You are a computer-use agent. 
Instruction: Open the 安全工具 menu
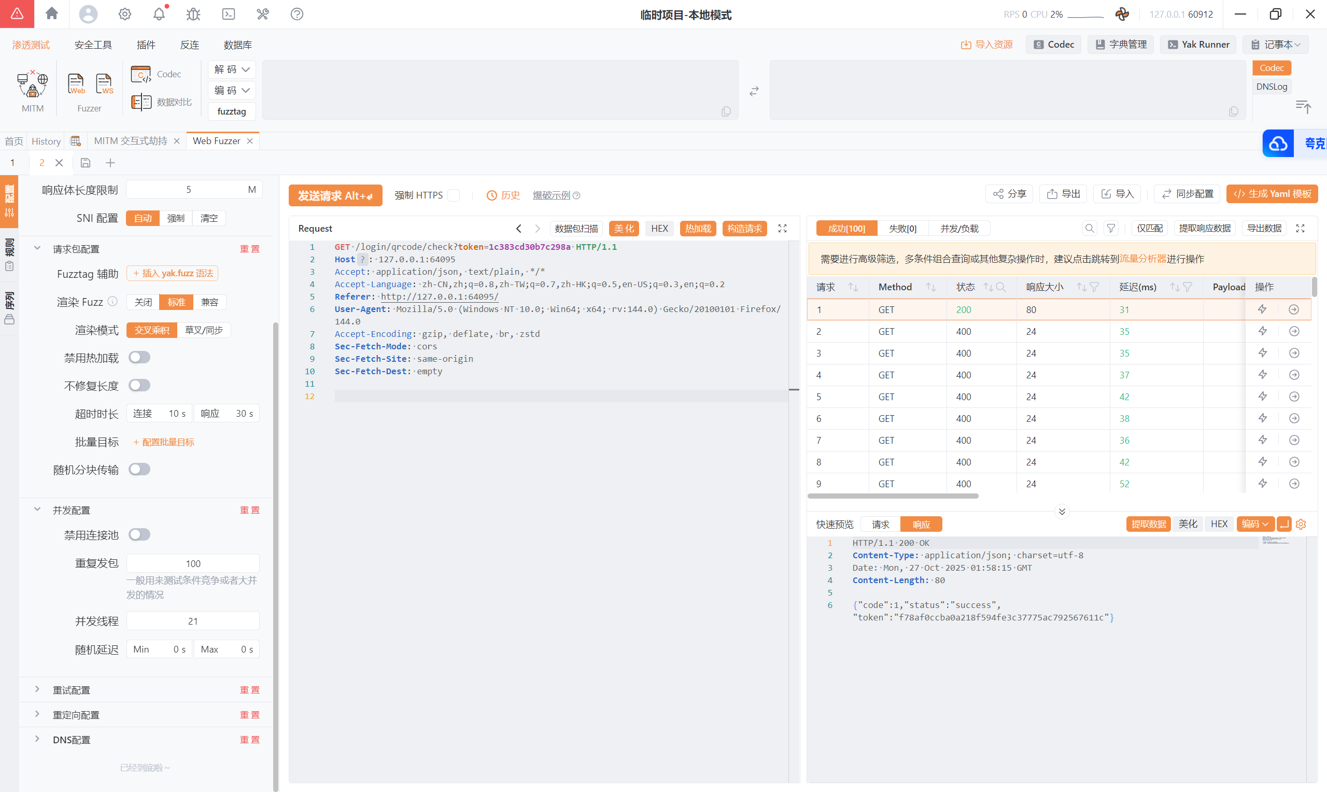pyautogui.click(x=93, y=45)
